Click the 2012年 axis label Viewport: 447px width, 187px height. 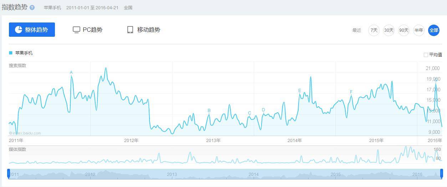point(131,141)
